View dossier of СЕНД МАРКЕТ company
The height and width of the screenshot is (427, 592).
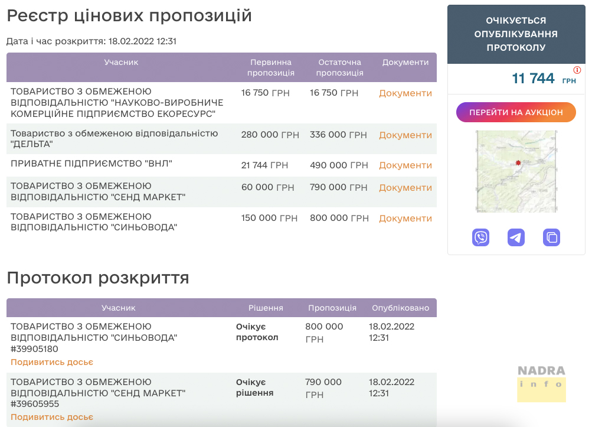pos(52,417)
